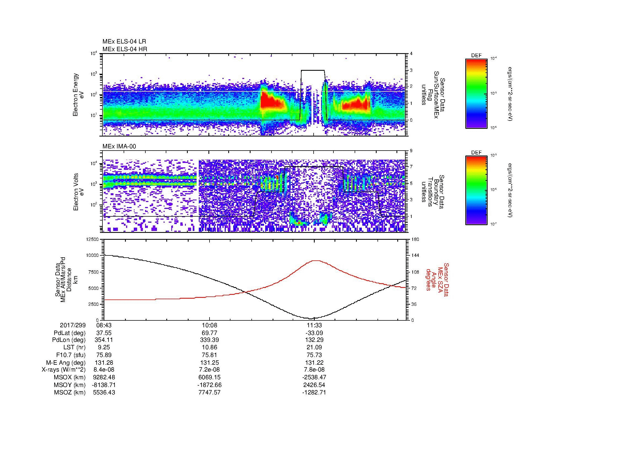Image resolution: width=644 pixels, height=455 pixels.
Task: Click the date label '2017/299'
Action: pos(73,325)
